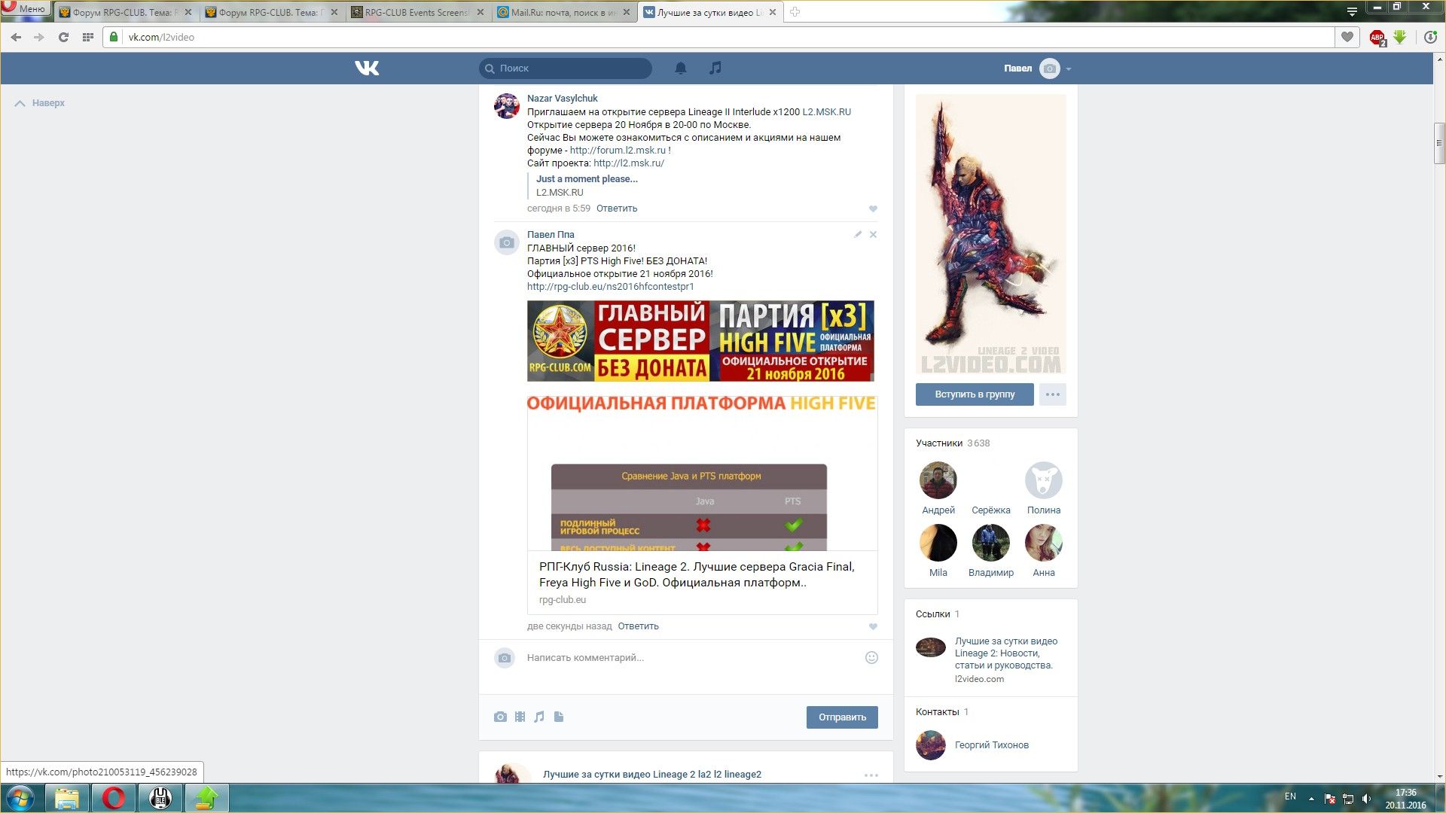The image size is (1446, 813).
Task: Toggle the Adblock Plus extension icon
Action: pos(1377,37)
